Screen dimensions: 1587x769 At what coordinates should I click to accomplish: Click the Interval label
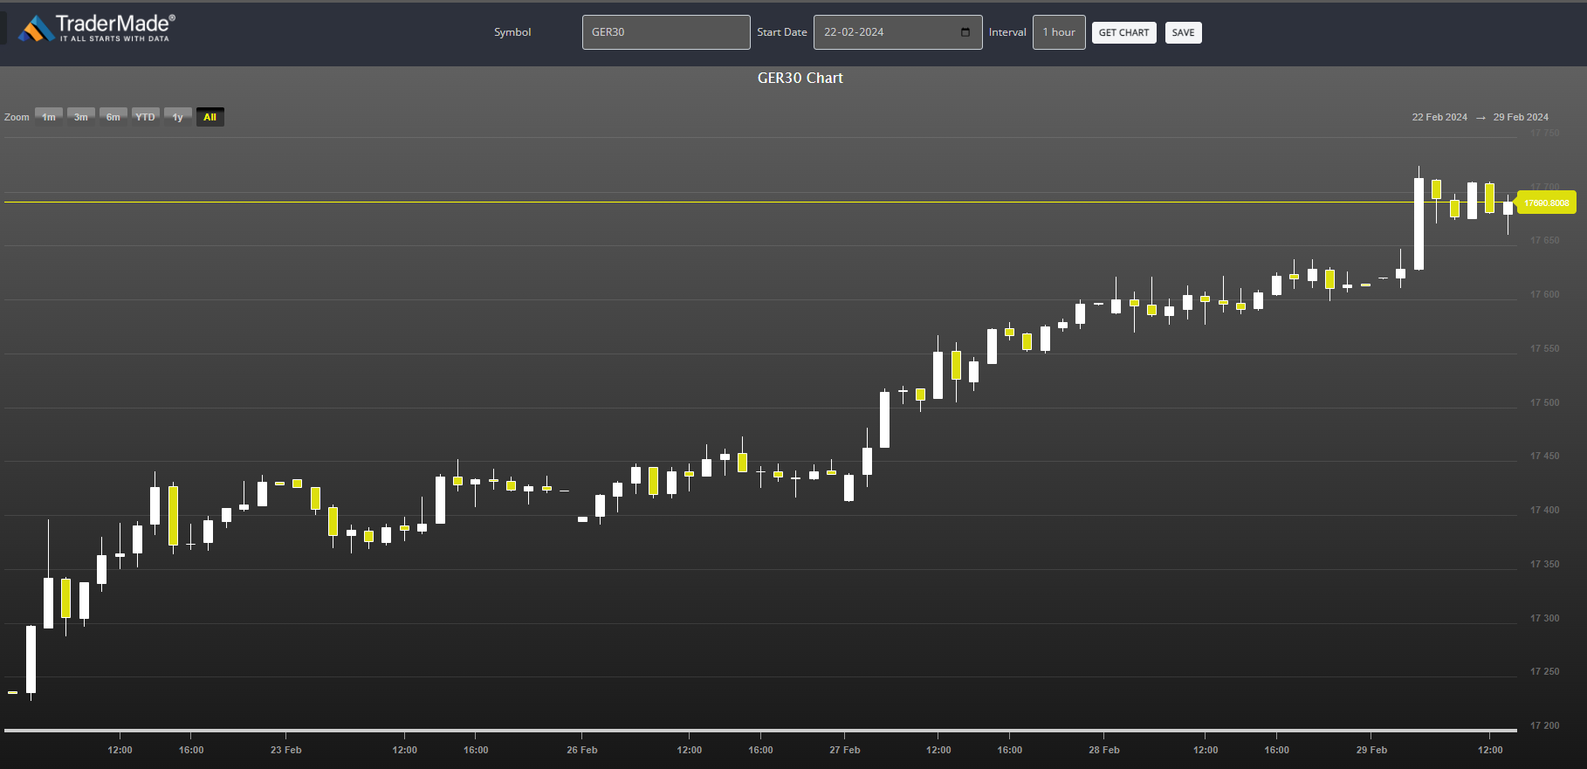(x=1007, y=32)
